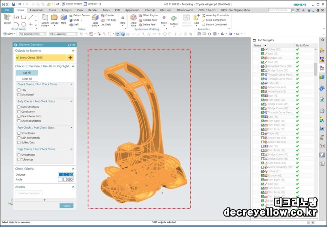Uncheck the Tube (40) feature checkbox
The width and height of the screenshot is (327, 227).
point(262,83)
